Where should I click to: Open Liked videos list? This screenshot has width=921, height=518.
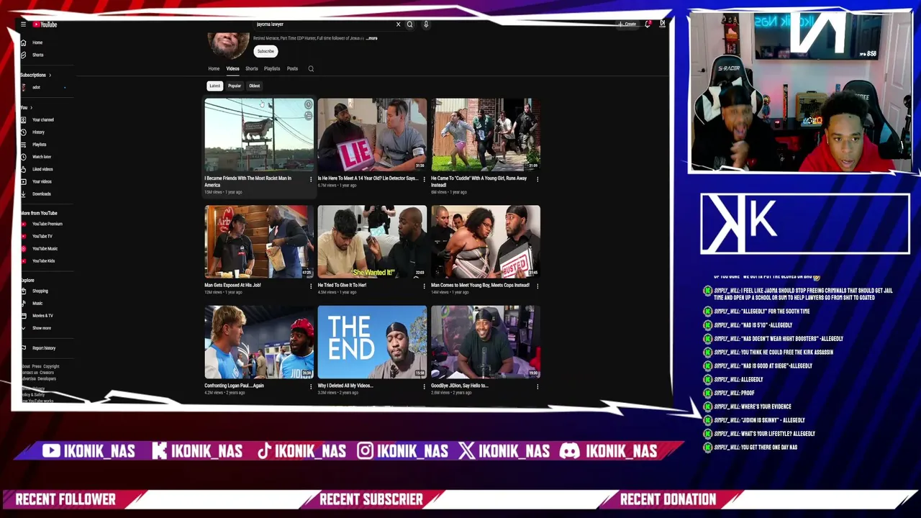42,169
